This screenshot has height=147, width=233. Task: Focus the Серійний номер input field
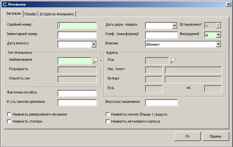click(x=77, y=26)
